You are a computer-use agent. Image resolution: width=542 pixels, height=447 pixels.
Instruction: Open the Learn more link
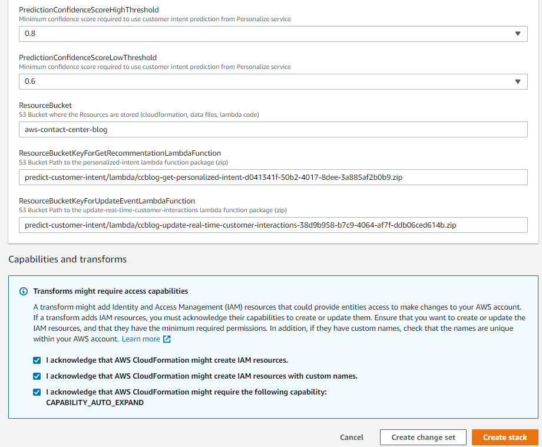coord(141,338)
